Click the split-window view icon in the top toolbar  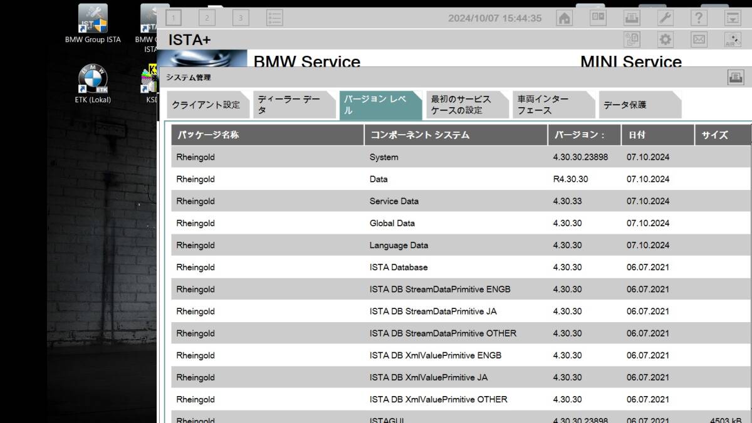click(598, 18)
